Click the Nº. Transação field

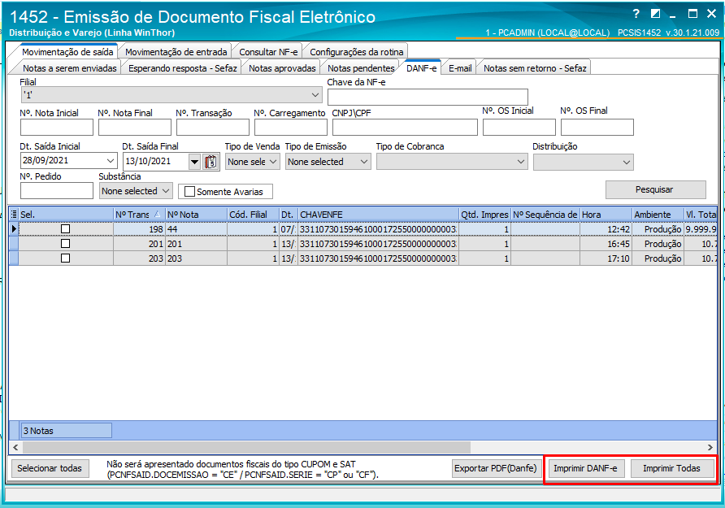[213, 127]
